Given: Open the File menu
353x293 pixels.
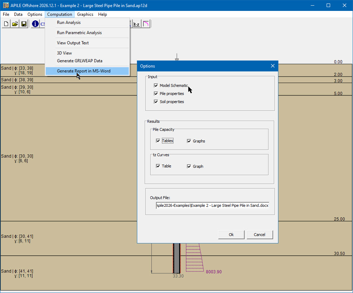Looking at the screenshot, I should tap(6, 14).
